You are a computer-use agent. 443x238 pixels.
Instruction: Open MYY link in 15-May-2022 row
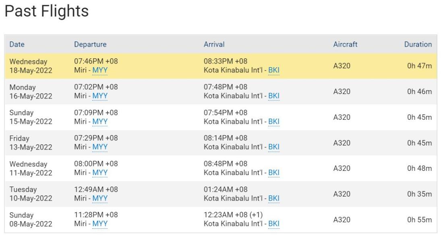(x=100, y=121)
